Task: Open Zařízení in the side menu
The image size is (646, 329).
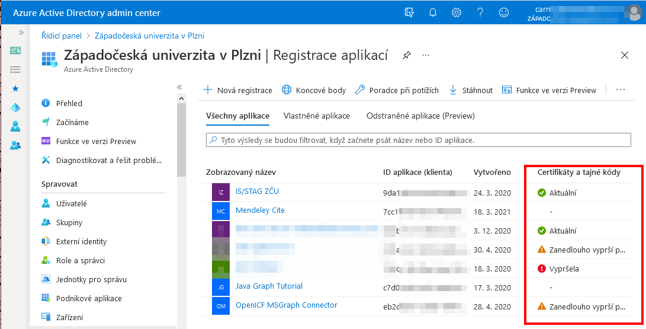Action: [x=70, y=318]
